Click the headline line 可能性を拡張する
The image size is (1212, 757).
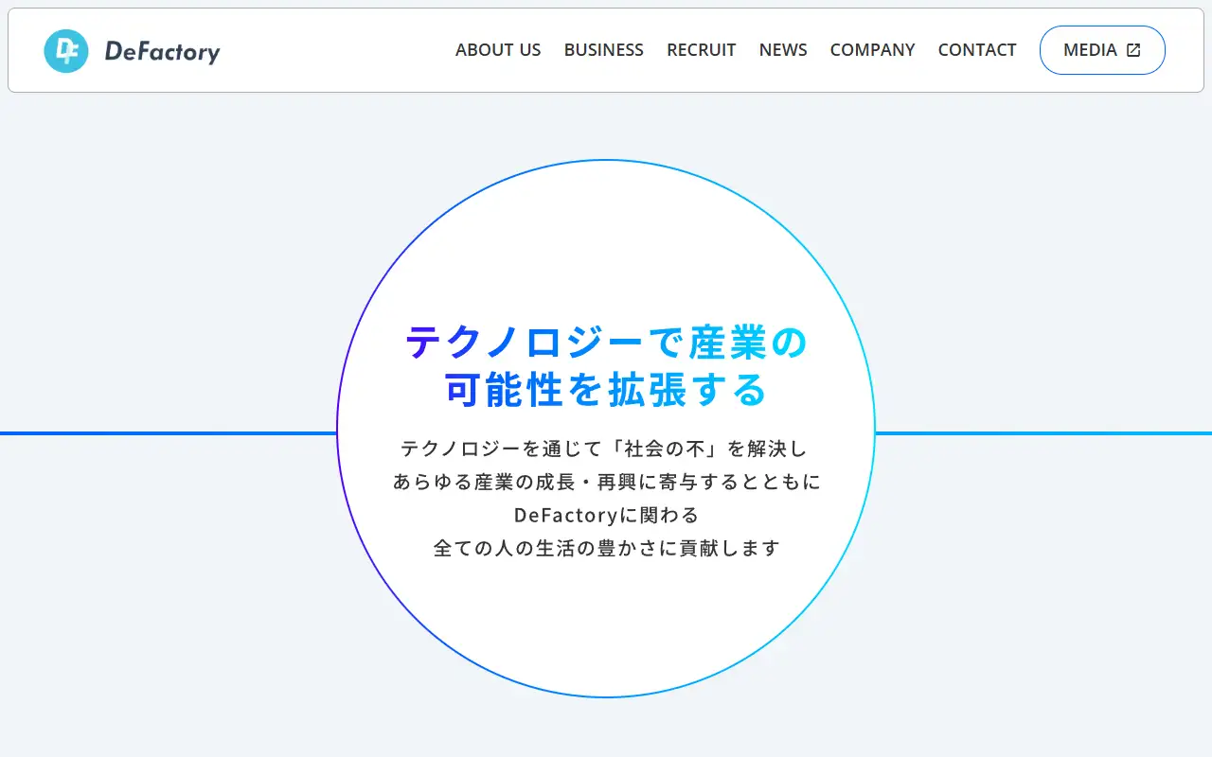tap(606, 390)
